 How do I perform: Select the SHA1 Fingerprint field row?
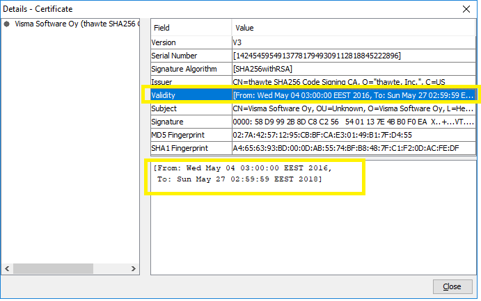tap(313, 148)
